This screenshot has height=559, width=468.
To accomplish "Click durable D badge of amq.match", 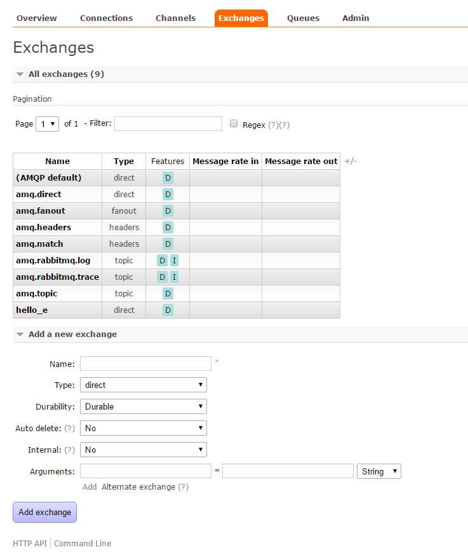I will coord(168,244).
